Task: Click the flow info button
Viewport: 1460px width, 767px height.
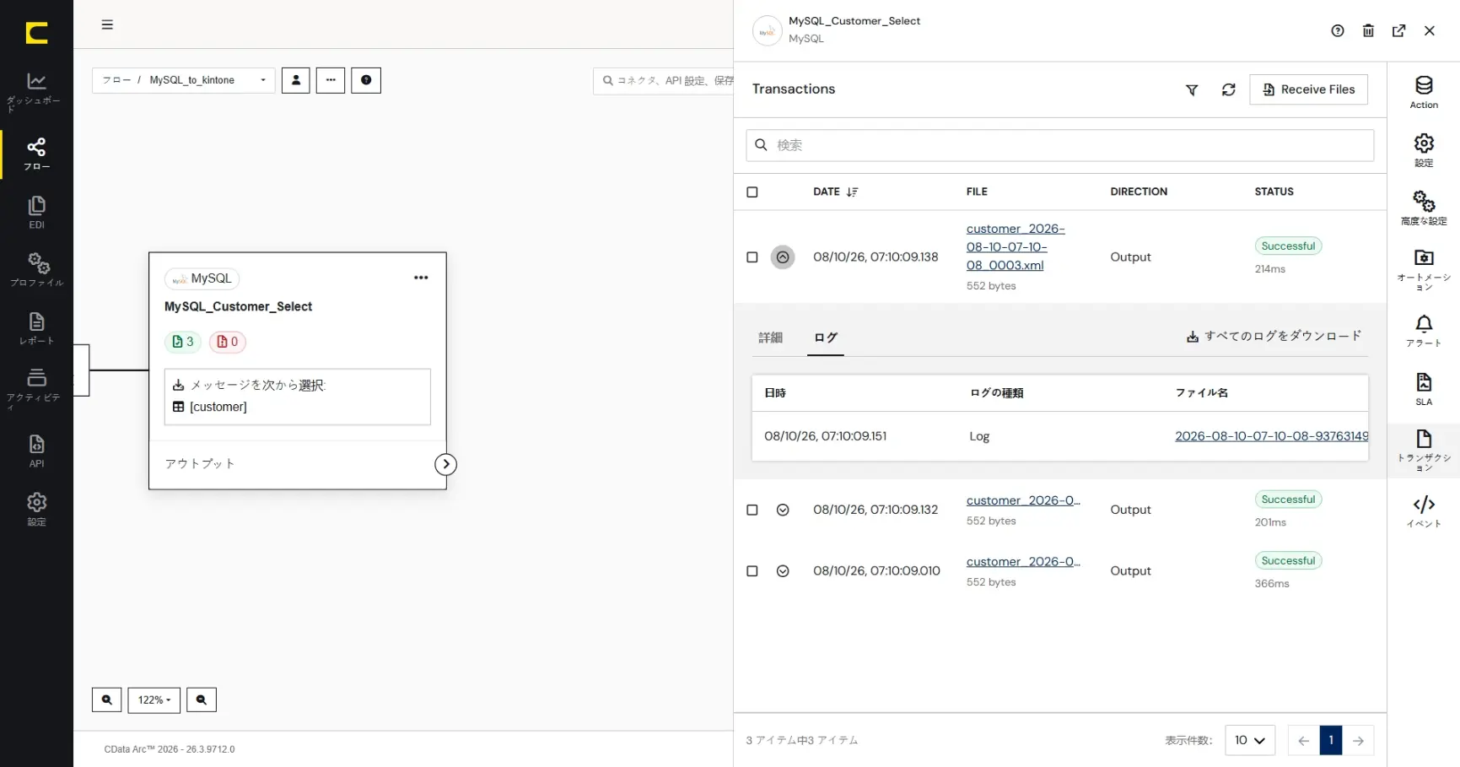Action: (366, 80)
